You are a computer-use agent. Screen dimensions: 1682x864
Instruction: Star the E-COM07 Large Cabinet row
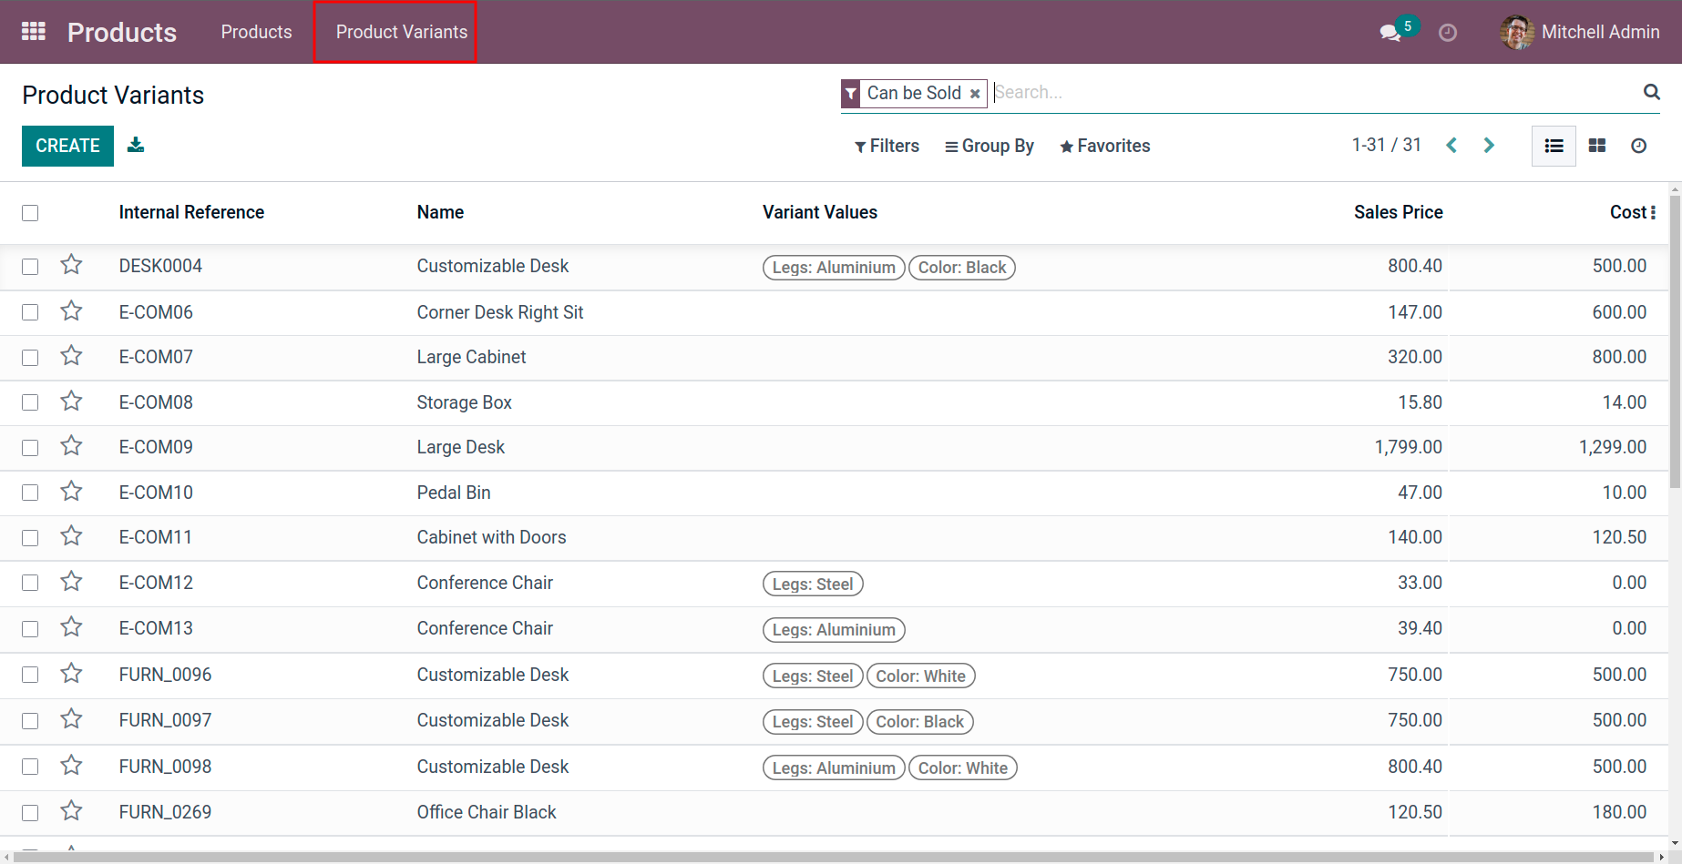[71, 356]
